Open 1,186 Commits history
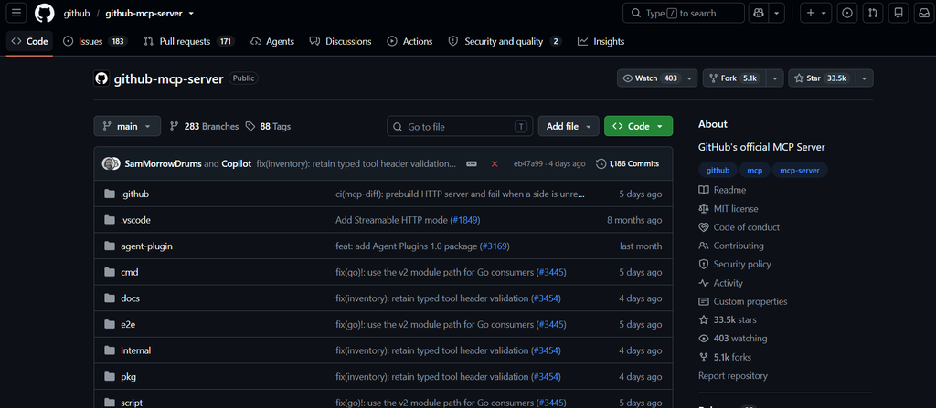 (627, 163)
